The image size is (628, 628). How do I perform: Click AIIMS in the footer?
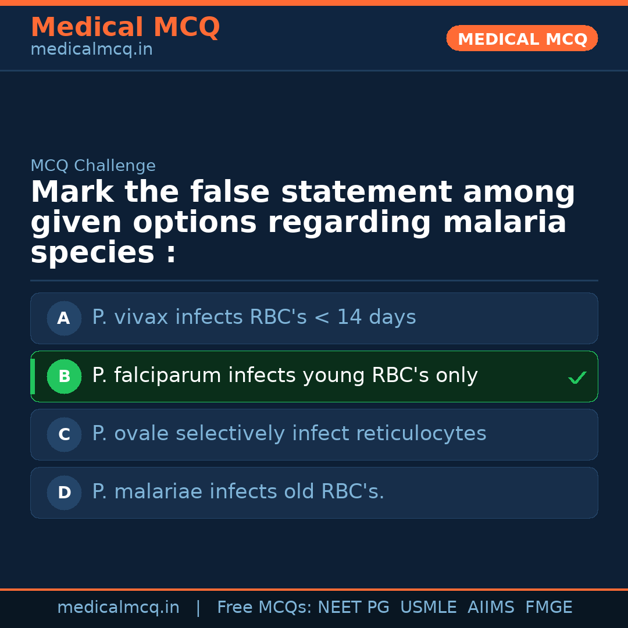coord(491,608)
